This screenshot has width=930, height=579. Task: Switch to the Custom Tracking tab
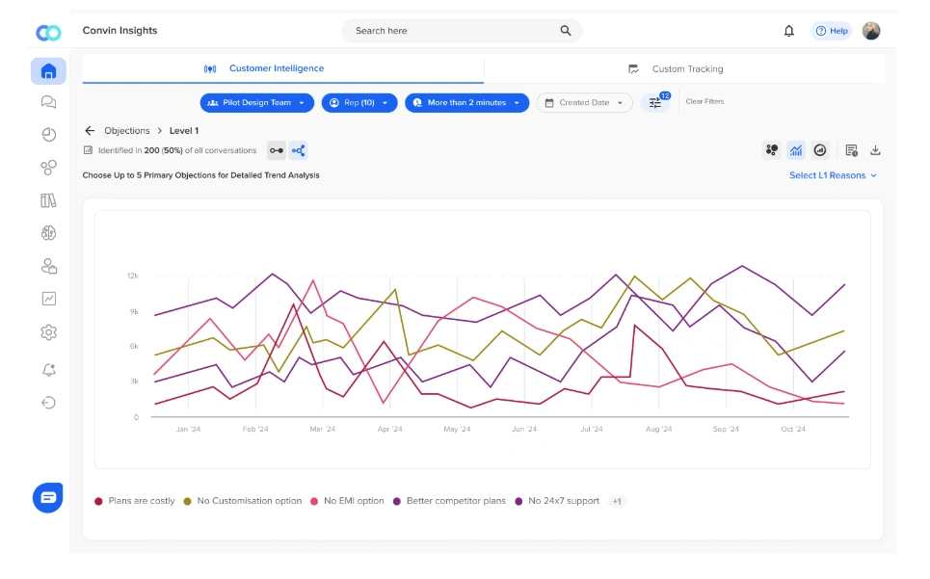(x=686, y=68)
